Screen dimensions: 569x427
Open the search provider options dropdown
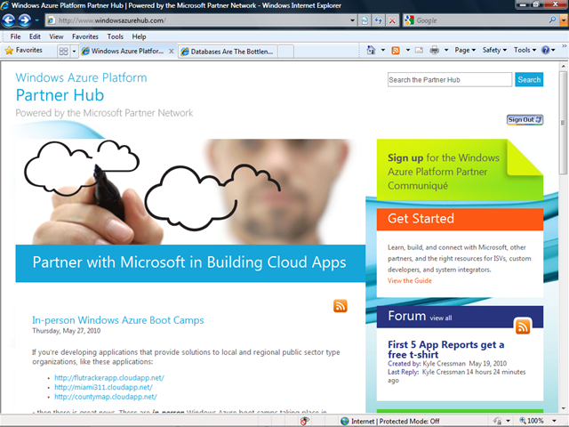[x=564, y=20]
